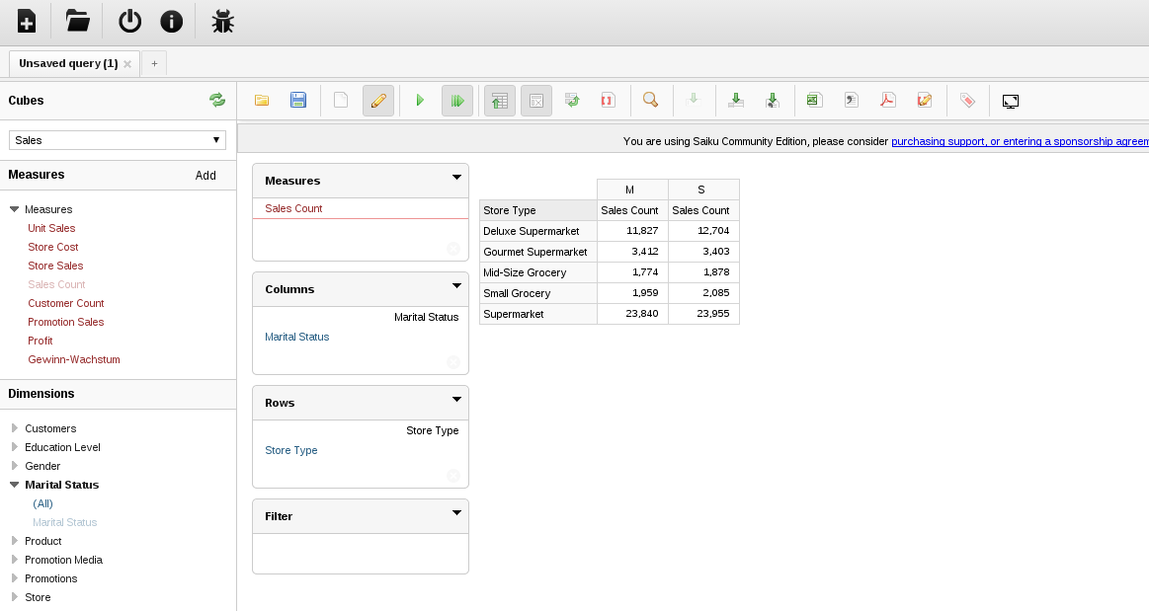Toggle hide parents table button
Screen dimensions: 1149x611
click(500, 101)
